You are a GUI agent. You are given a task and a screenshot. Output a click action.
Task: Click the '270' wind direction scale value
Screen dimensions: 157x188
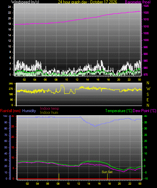click(11, 89)
